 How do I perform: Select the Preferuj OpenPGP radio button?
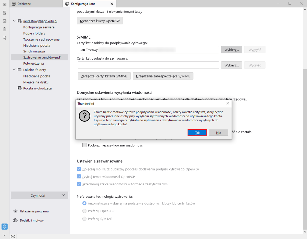coord(84,211)
